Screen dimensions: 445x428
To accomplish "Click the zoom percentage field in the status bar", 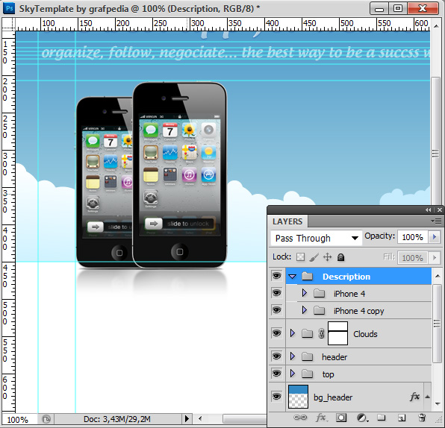I will tap(19, 419).
